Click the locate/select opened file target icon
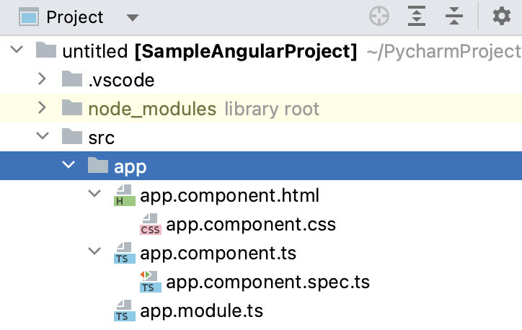The image size is (522, 330). pos(379,17)
